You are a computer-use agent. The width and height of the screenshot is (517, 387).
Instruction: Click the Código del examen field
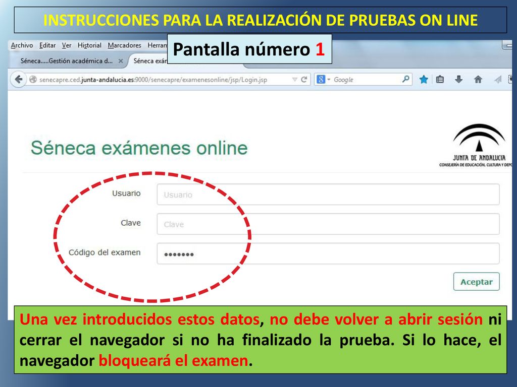pos(328,254)
